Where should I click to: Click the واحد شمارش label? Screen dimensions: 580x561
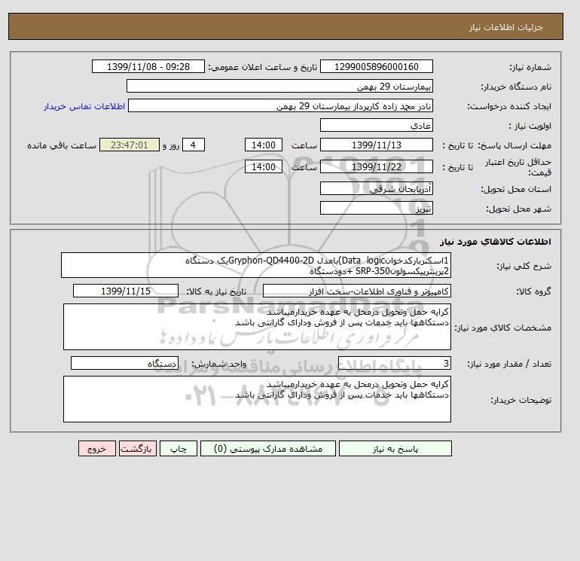[218, 364]
